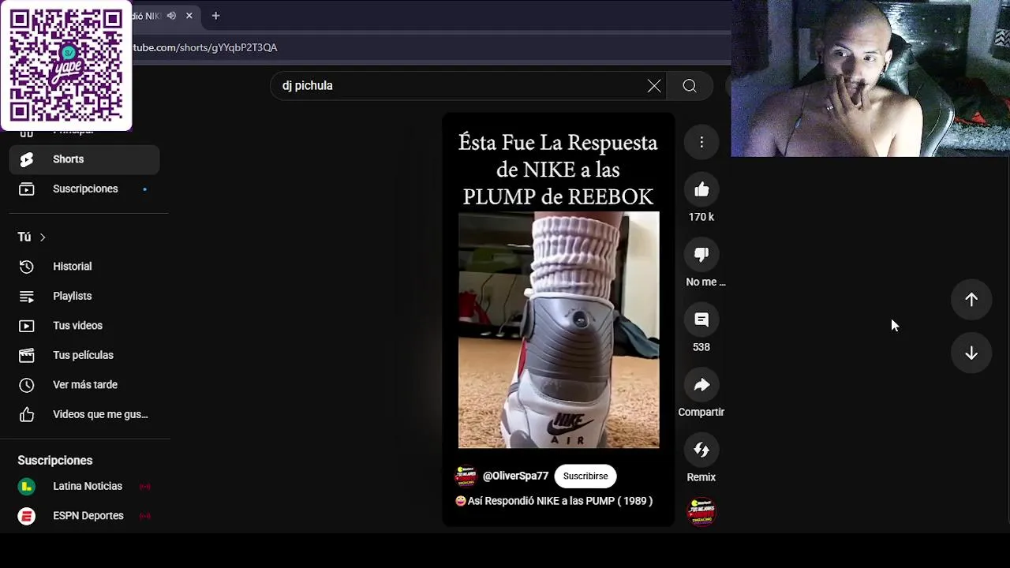1010x568 pixels.
Task: Open a new browser tab
Action: point(215,16)
